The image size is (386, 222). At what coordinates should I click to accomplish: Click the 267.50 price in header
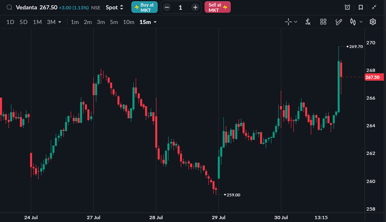point(48,7)
